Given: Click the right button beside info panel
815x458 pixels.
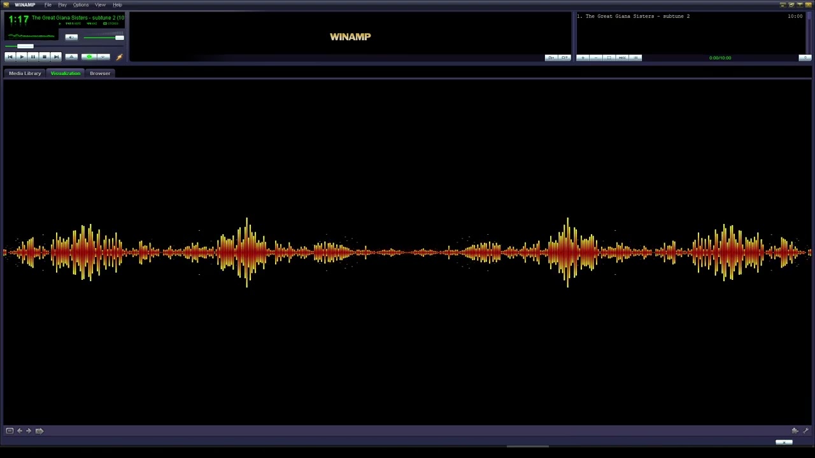Looking at the screenshot, I should [x=564, y=58].
